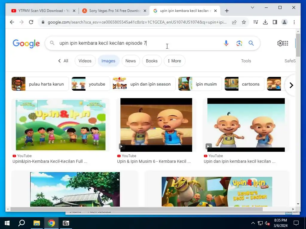Click the muted volume tray icon
The width and height of the screenshot is (306, 229).
pyautogui.click(x=267, y=223)
